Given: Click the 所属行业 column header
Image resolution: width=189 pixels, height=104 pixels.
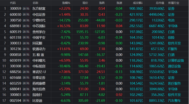Looking at the screenshot, I should tap(174, 3).
